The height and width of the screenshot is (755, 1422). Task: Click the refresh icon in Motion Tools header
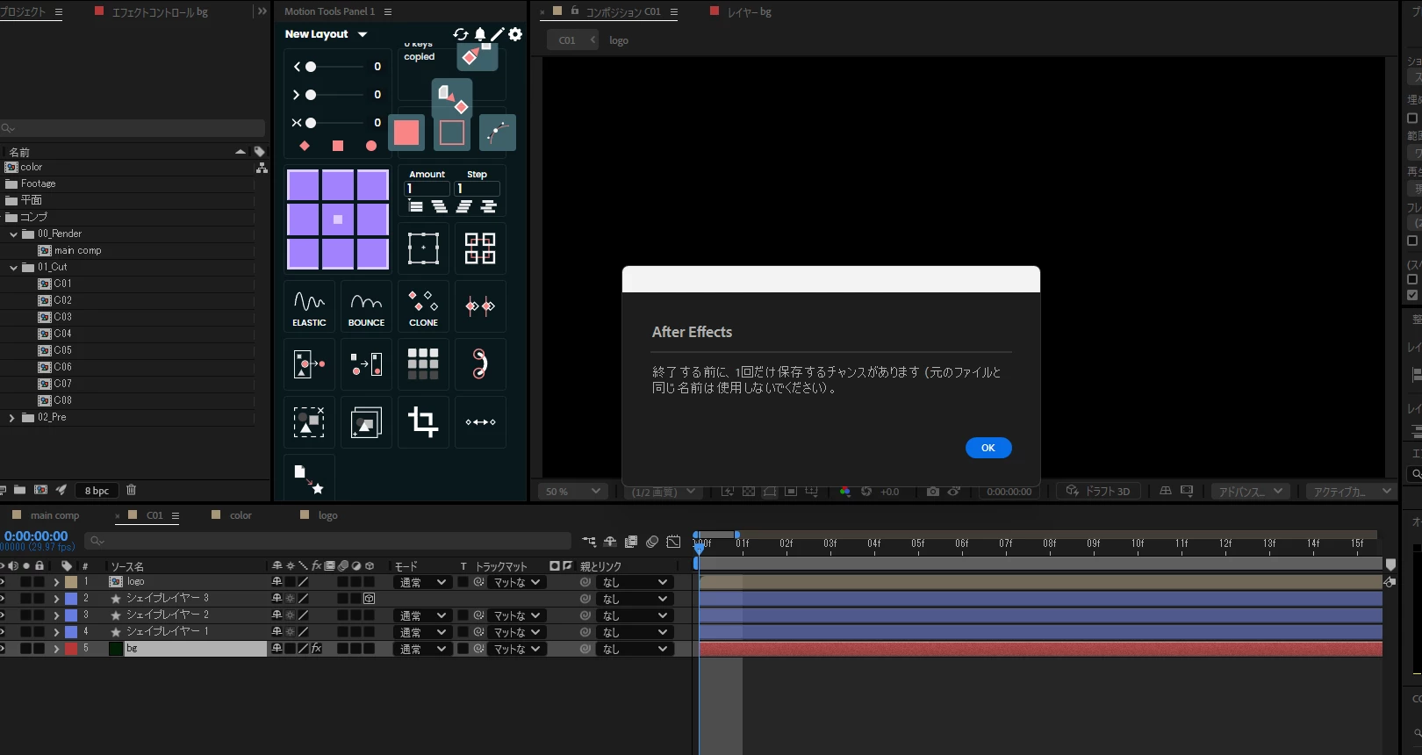coord(461,34)
